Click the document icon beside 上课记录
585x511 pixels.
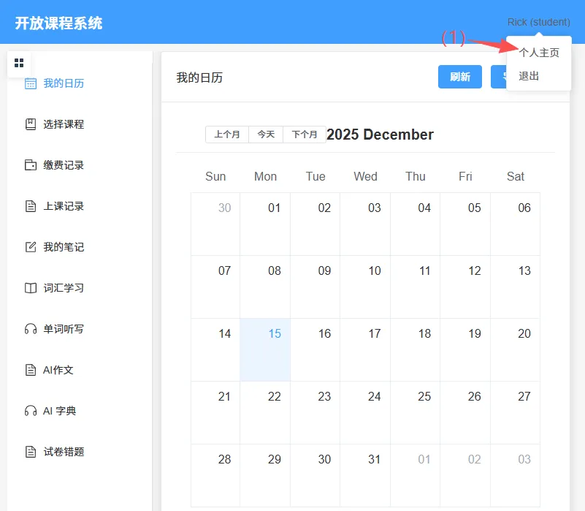tap(31, 206)
